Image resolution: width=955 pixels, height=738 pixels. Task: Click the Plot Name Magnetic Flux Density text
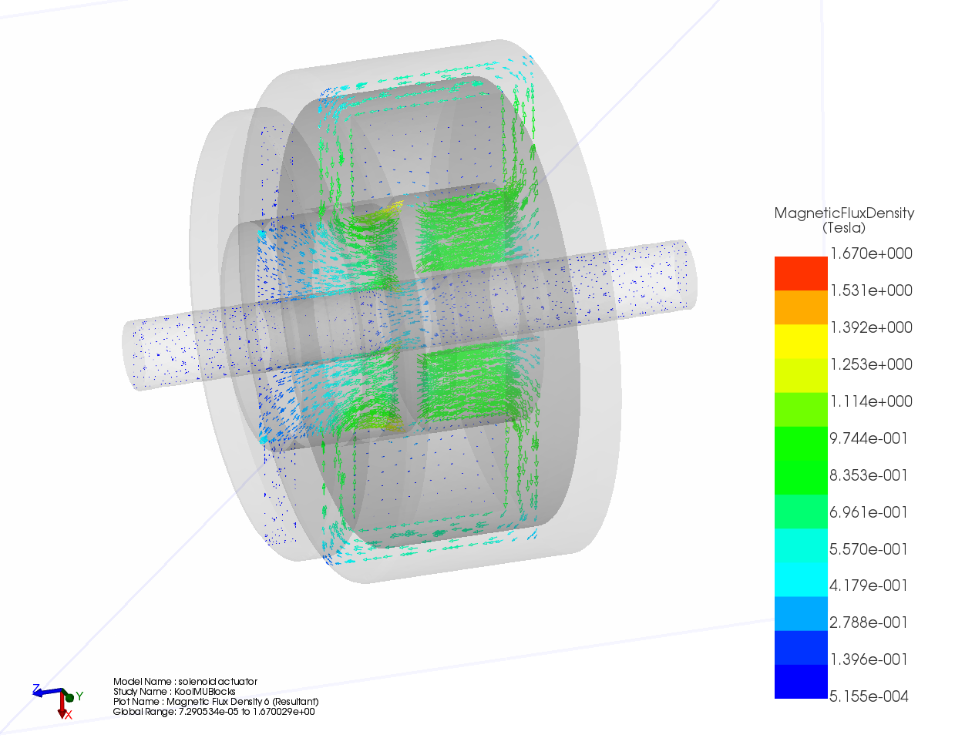tap(216, 702)
